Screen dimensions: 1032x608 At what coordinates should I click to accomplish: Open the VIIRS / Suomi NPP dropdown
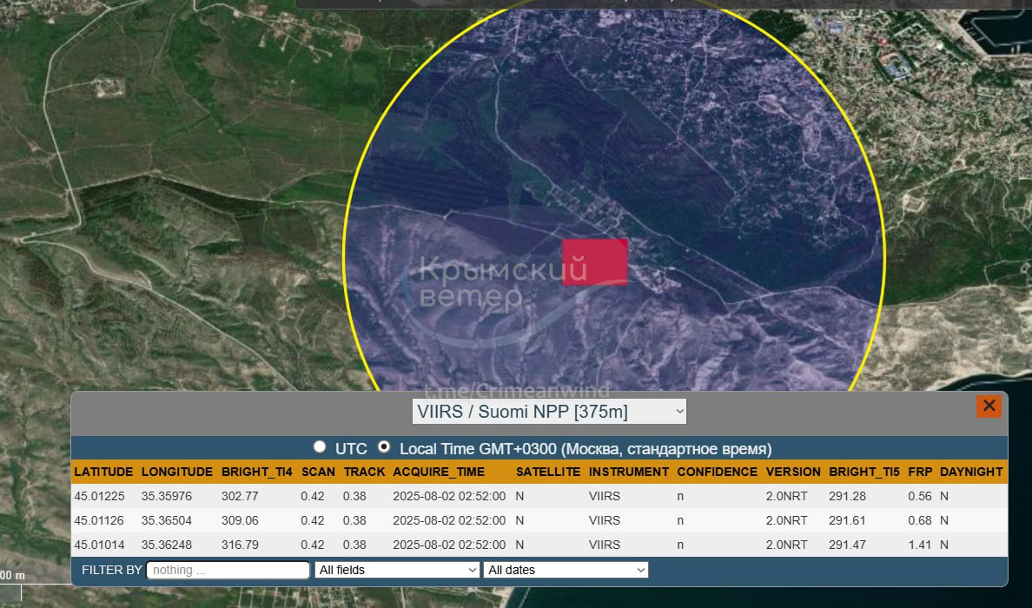(x=549, y=412)
